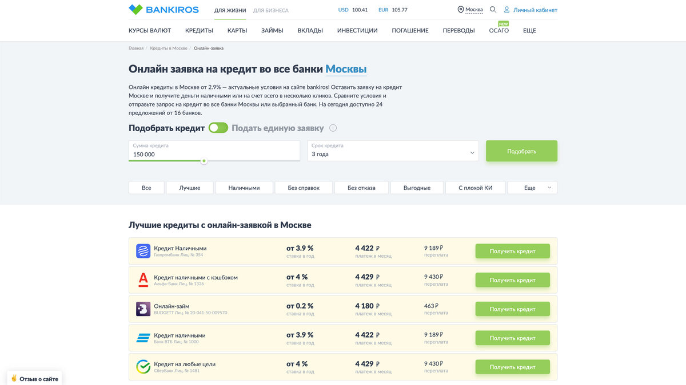Get credit from СберБанк row
686x385 pixels.
[x=513, y=367]
